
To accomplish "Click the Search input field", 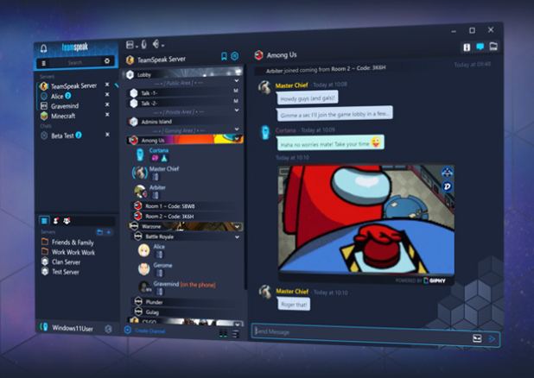I will pyautogui.click(x=75, y=62).
